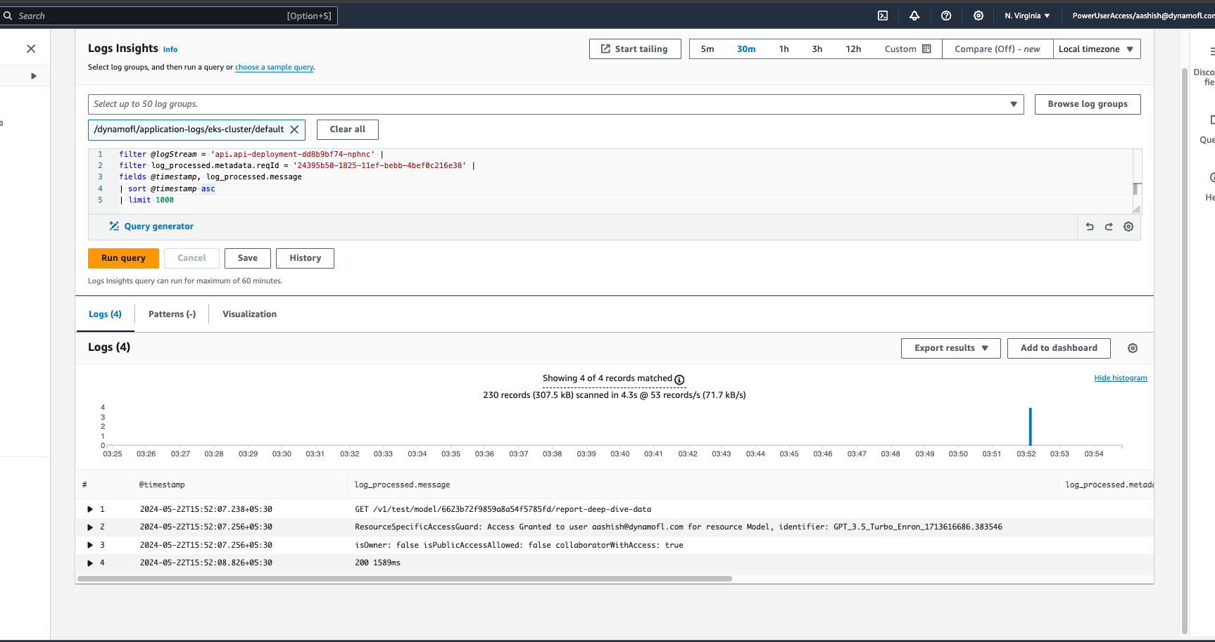
Task: Click the undo icon in query editor
Action: (1090, 226)
